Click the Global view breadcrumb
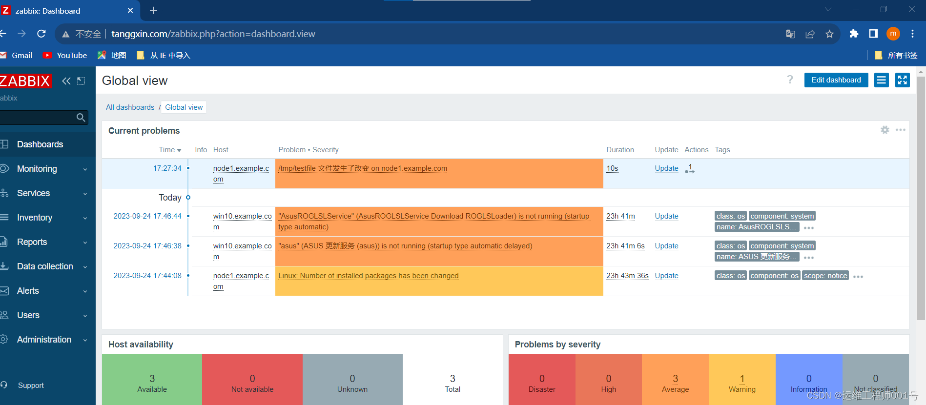The image size is (926, 405). coord(184,107)
